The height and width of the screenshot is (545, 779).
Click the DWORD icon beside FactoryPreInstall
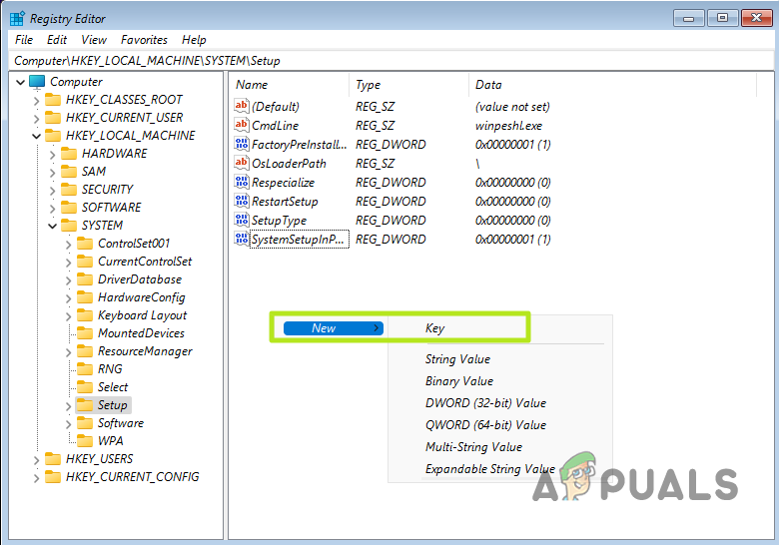[x=242, y=144]
